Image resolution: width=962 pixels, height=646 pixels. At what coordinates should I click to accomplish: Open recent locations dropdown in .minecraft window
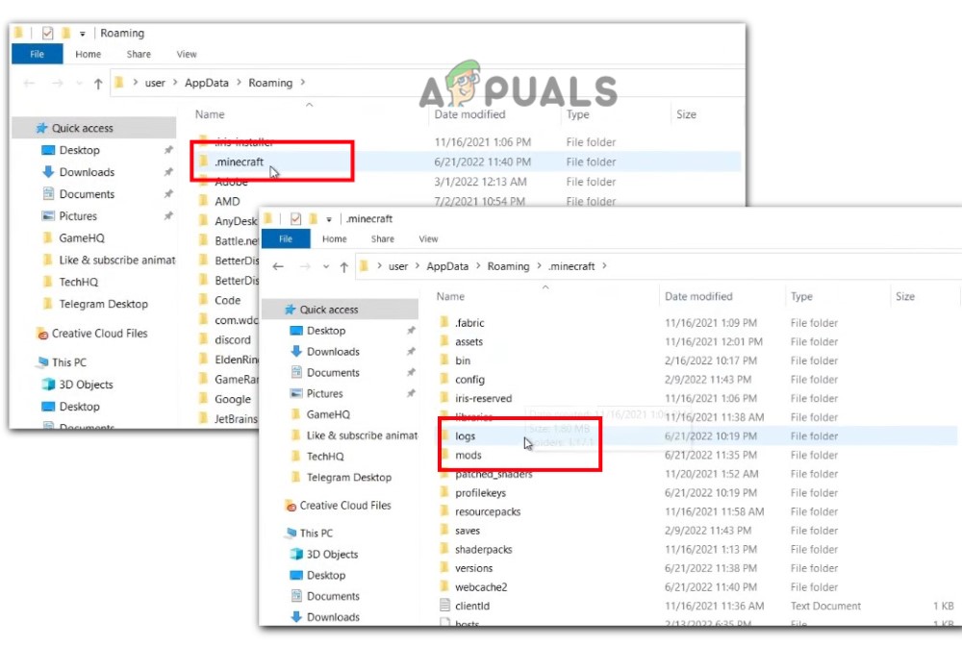tap(326, 266)
